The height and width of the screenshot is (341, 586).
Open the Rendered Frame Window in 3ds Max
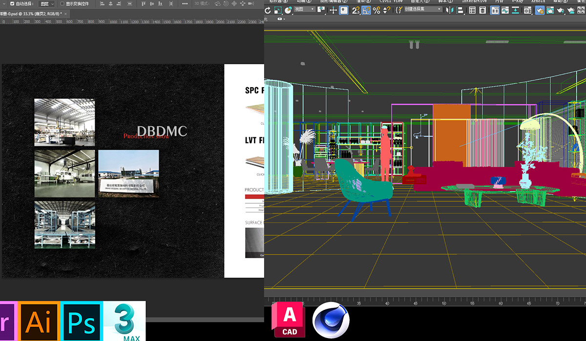(x=550, y=10)
